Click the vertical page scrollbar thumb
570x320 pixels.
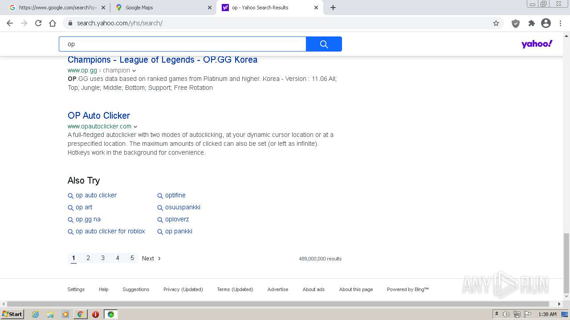pos(566,263)
